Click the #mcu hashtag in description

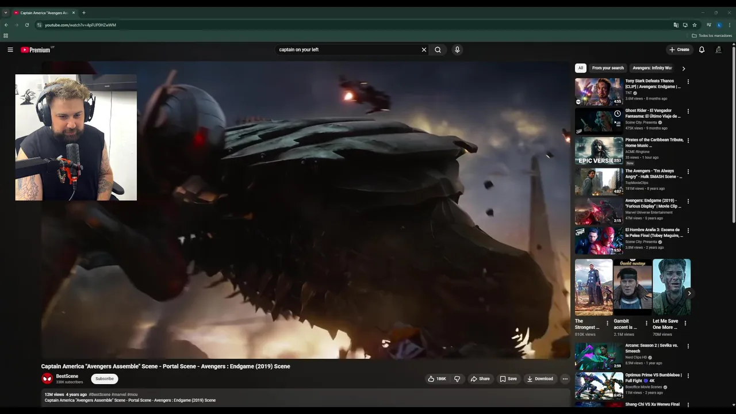(132, 394)
